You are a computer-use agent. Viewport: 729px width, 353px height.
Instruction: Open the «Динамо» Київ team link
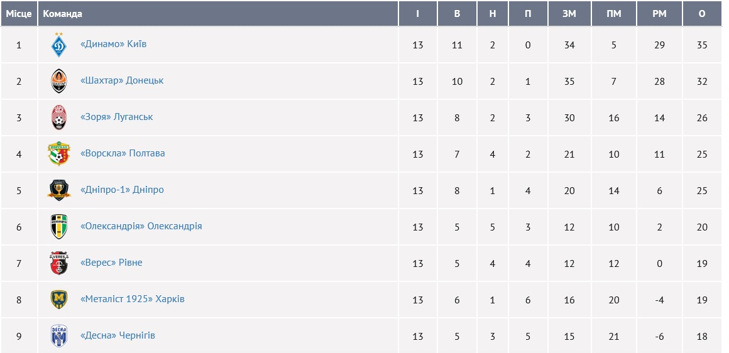114,45
